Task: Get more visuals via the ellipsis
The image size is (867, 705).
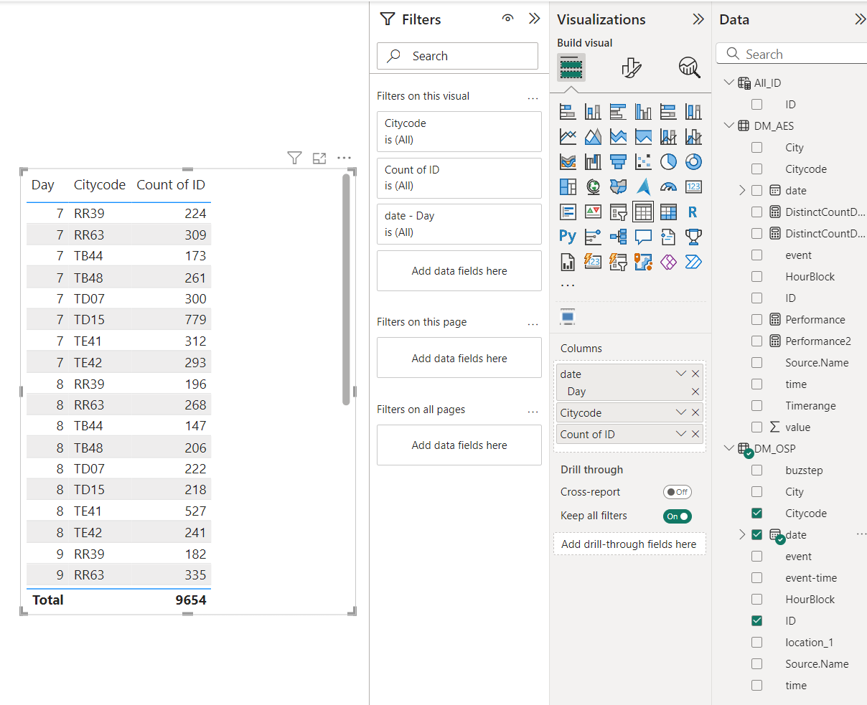Action: click(x=568, y=285)
